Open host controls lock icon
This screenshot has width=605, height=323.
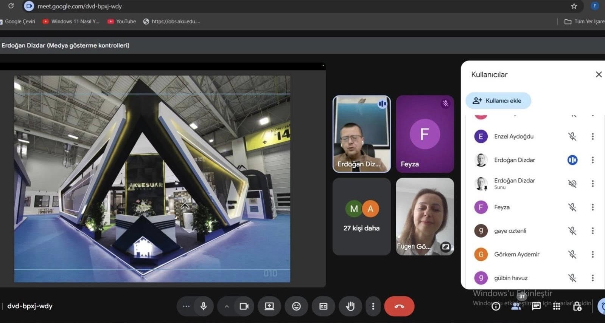click(577, 307)
